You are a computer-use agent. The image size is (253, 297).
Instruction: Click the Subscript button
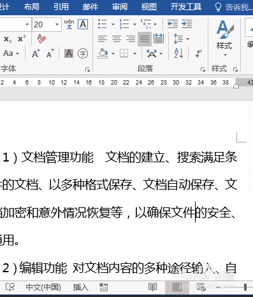8,39
